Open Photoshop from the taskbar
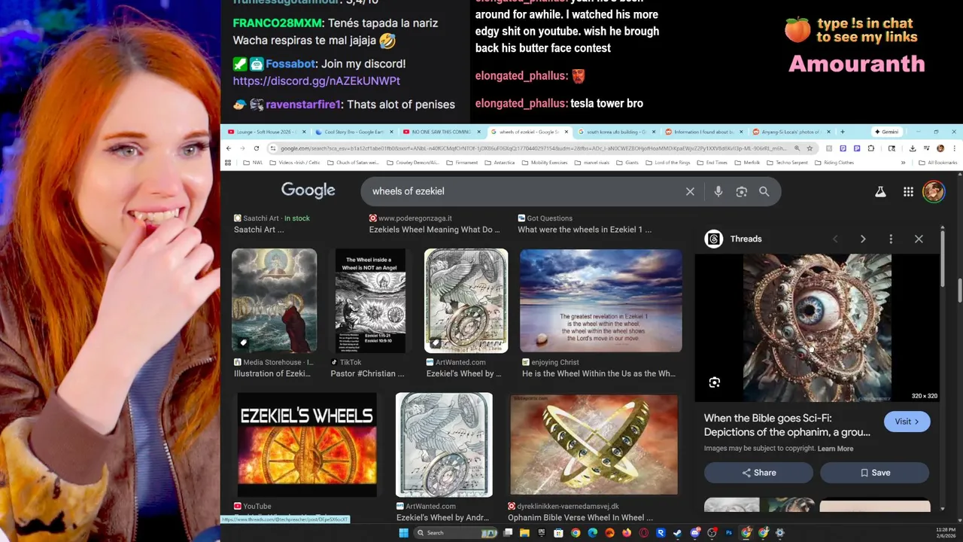 point(729,533)
